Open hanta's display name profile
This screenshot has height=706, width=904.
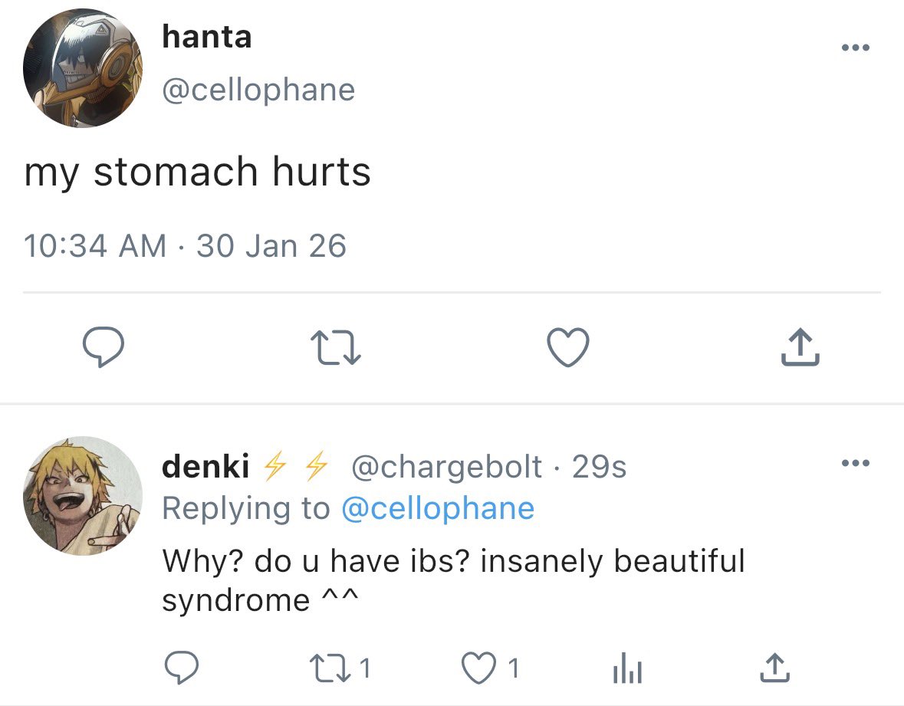[x=207, y=37]
